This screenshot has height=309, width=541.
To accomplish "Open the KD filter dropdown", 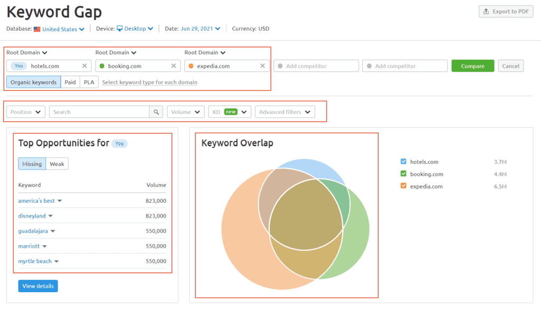I will click(230, 112).
